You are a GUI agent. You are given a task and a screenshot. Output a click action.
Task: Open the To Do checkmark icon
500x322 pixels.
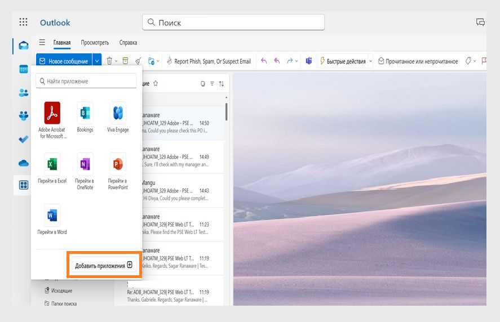tap(23, 139)
